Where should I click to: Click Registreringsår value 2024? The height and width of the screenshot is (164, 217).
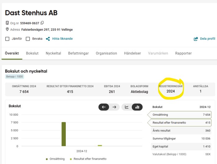coord(170,91)
